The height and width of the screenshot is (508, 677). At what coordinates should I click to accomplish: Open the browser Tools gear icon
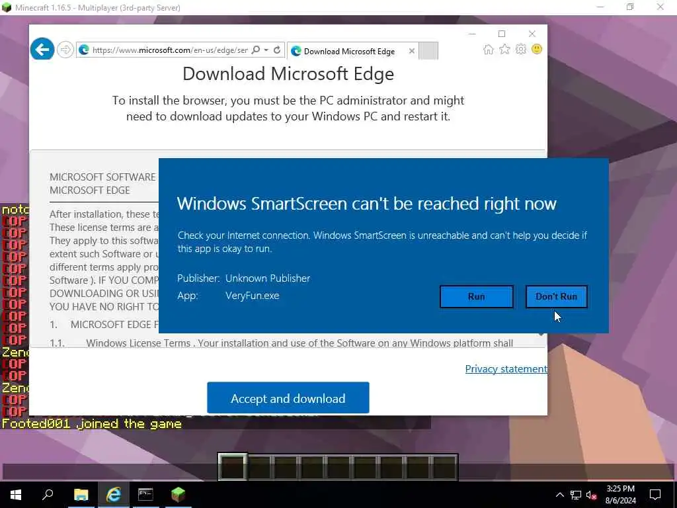[x=521, y=49]
